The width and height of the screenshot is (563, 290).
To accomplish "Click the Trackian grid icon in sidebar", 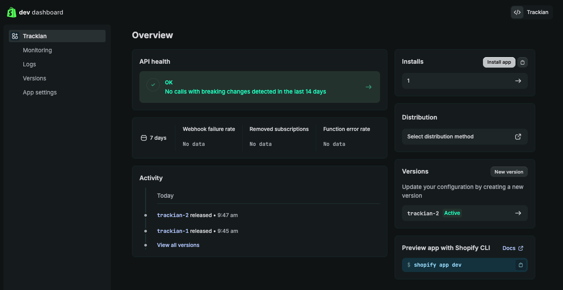I will pyautogui.click(x=15, y=36).
